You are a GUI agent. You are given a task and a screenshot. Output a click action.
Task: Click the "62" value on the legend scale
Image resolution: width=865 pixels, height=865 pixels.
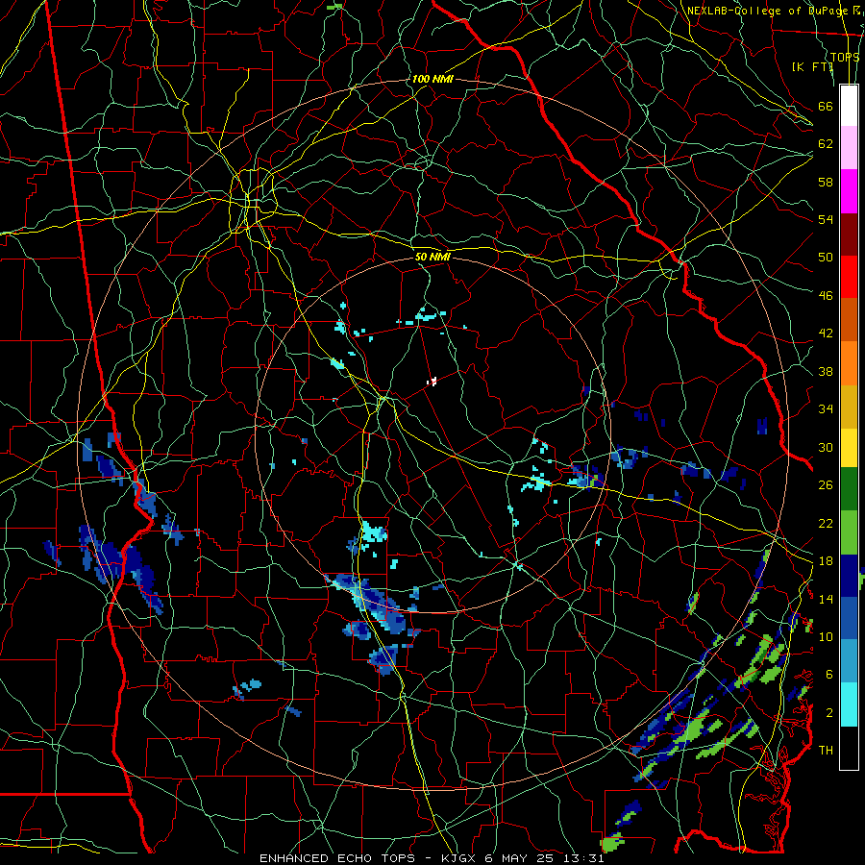(826, 144)
